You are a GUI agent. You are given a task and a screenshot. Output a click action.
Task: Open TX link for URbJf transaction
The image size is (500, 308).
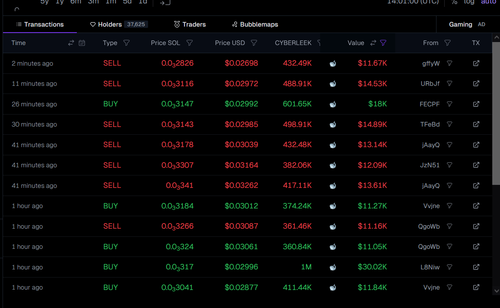point(476,84)
